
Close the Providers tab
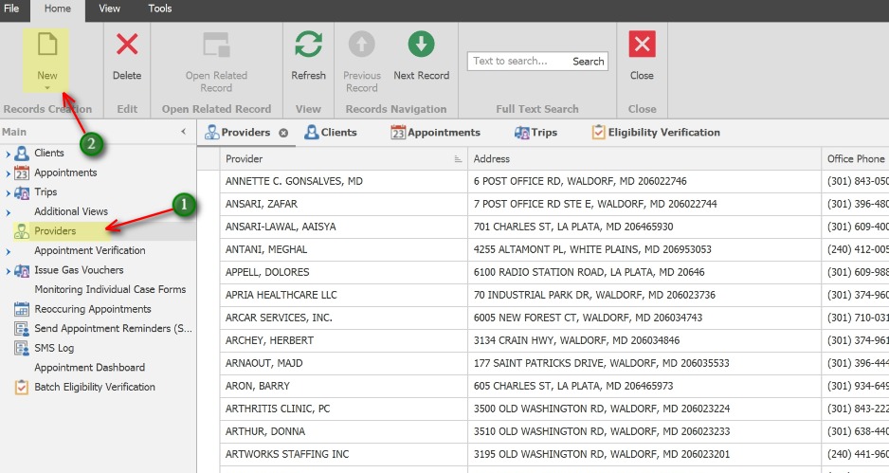[x=282, y=133]
